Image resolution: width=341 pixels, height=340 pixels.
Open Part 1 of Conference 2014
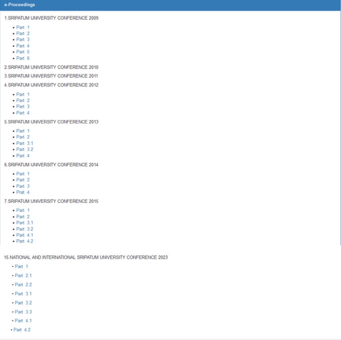23,174
